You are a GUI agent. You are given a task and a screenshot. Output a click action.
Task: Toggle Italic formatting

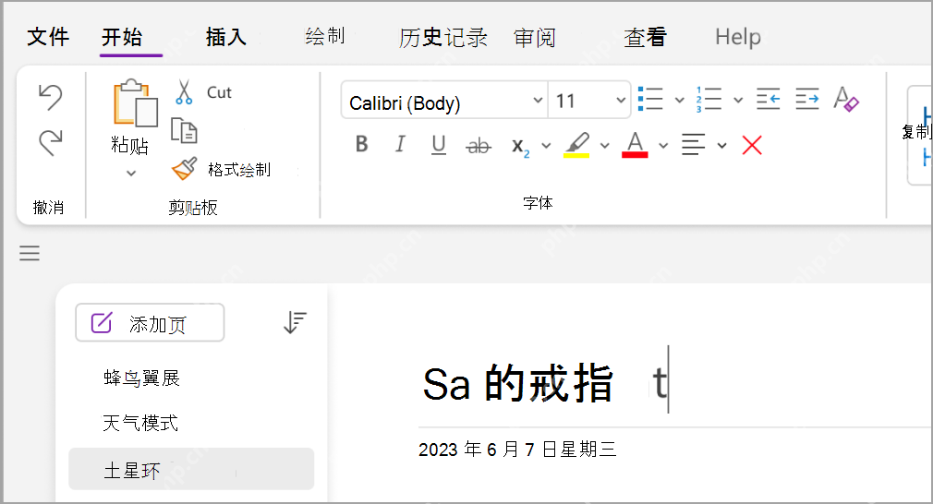[400, 144]
